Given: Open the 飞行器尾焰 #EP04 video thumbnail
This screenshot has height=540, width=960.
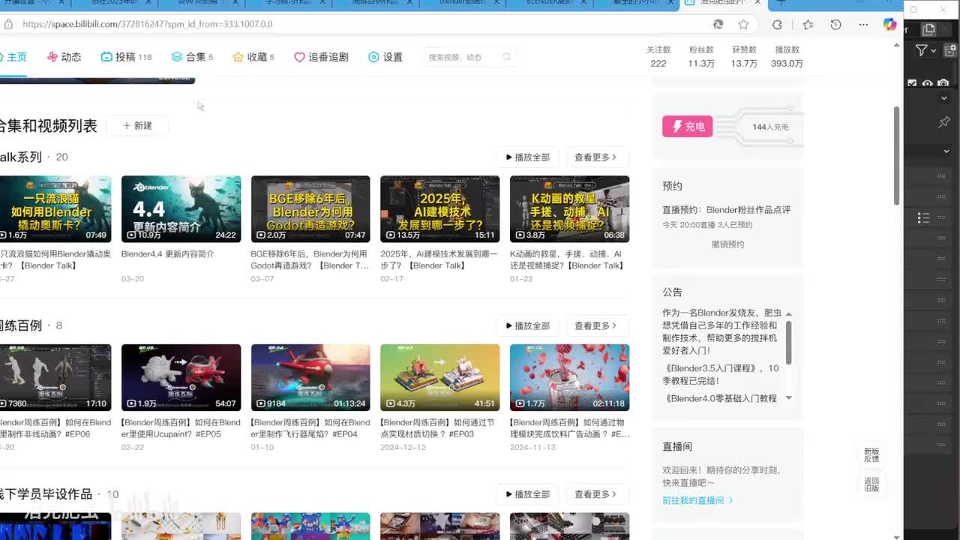Looking at the screenshot, I should (310, 378).
